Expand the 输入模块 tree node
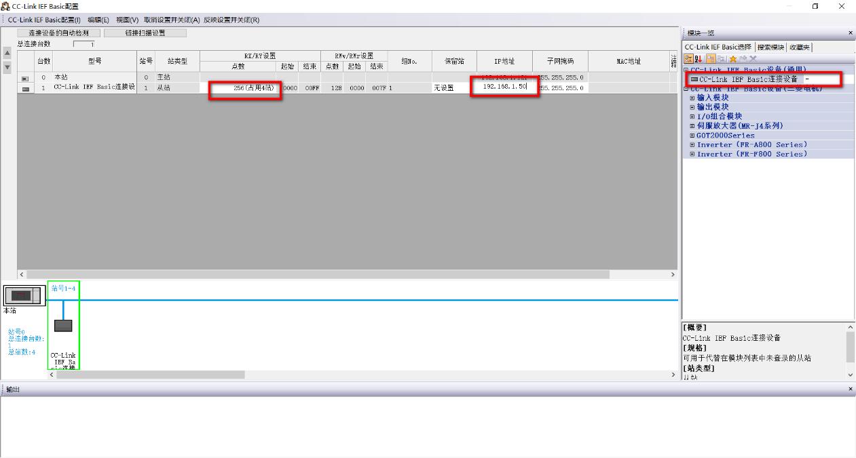 click(692, 98)
